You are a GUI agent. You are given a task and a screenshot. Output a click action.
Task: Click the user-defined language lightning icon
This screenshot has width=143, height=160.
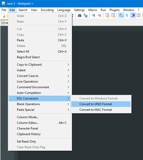[x=138, y=15]
